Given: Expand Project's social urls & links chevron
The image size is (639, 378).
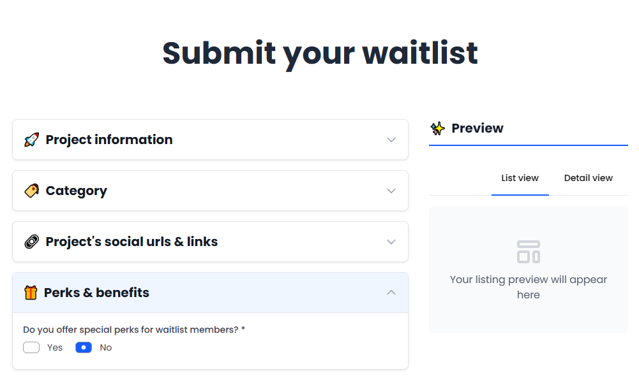Looking at the screenshot, I should pyautogui.click(x=391, y=242).
